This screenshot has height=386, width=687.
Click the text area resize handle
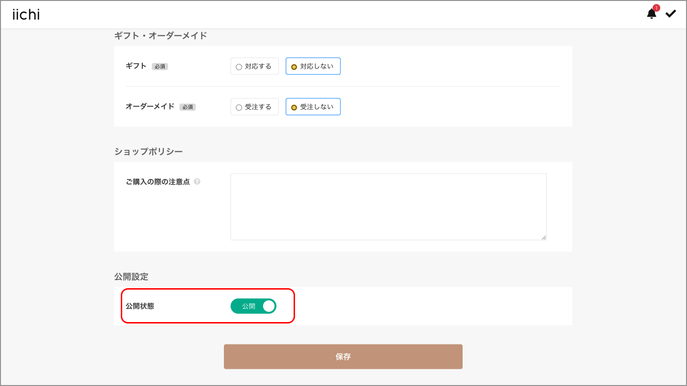pos(544,237)
